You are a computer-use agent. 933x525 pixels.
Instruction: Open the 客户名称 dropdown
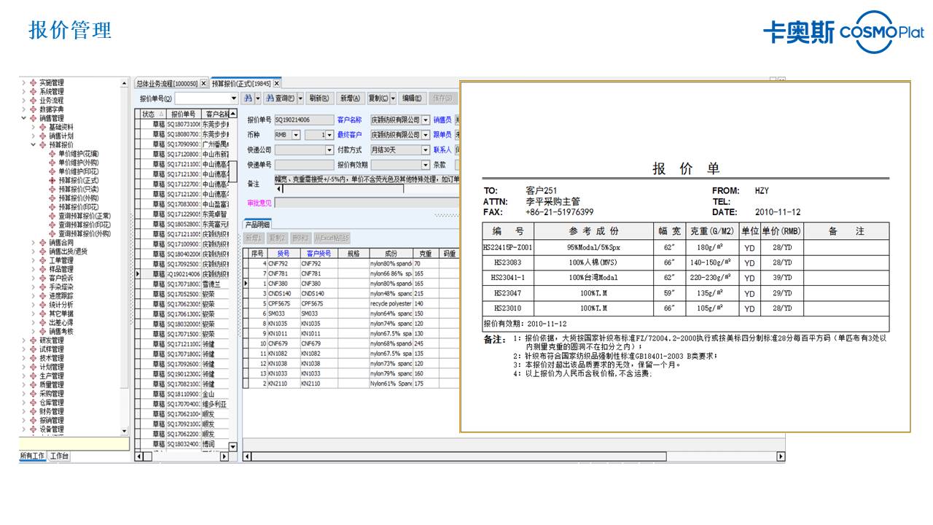click(x=426, y=120)
